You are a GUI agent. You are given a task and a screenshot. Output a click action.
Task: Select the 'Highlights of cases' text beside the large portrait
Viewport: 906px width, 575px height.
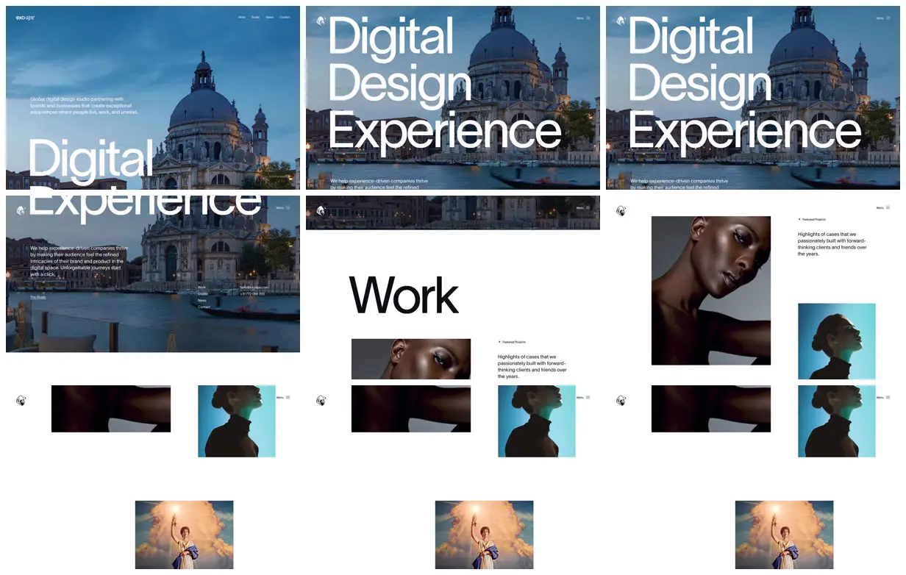[832, 244]
